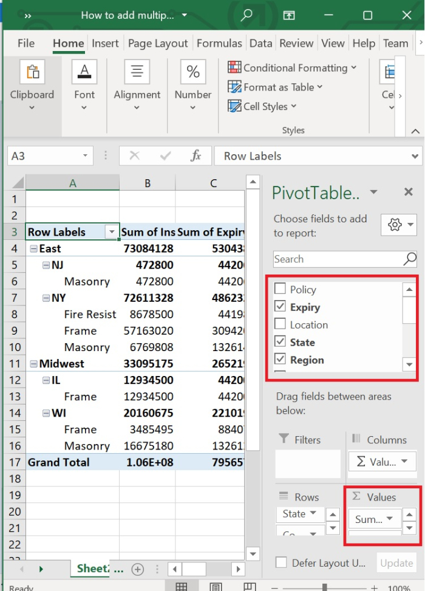The height and width of the screenshot is (591, 425).
Task: Open the Formulas ribbon tab
Action: pos(219,43)
